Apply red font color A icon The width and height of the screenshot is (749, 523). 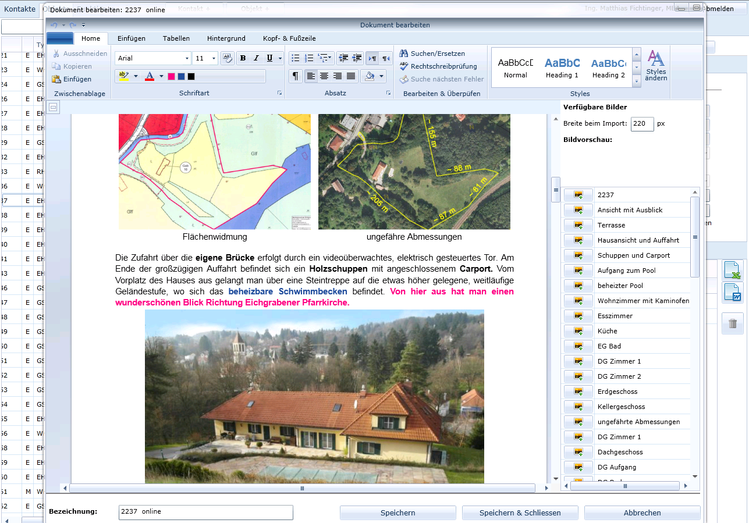tap(150, 76)
